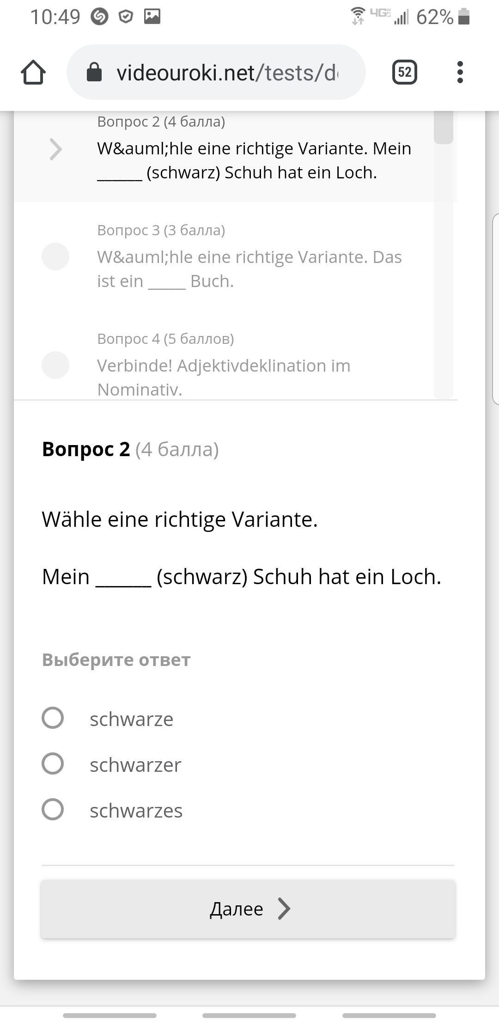Tap the browser home icon
The width and height of the screenshot is (499, 1026).
tap(33, 73)
